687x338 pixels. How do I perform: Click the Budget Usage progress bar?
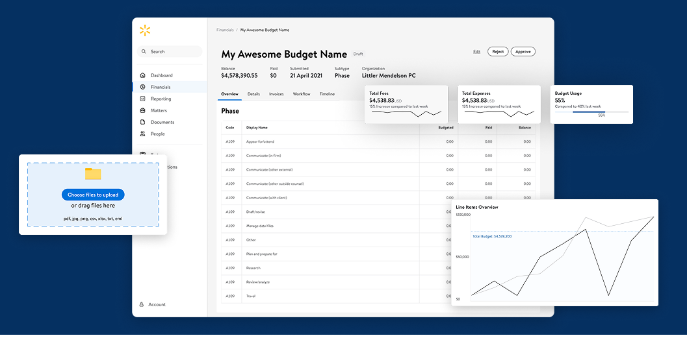(x=591, y=112)
